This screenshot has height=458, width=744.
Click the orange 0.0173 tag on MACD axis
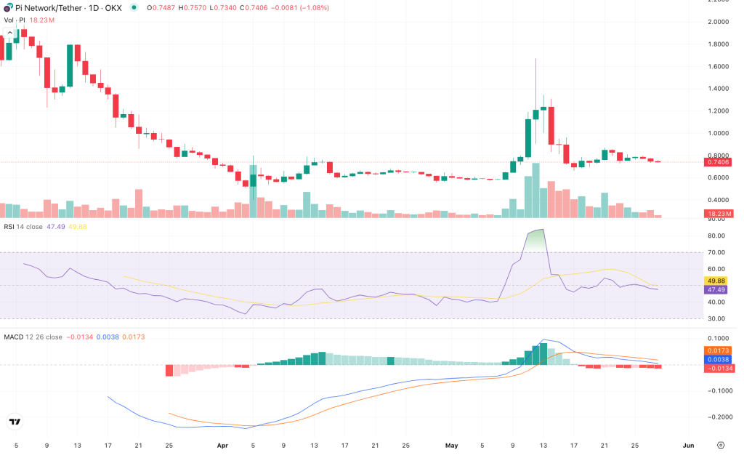coord(718,350)
